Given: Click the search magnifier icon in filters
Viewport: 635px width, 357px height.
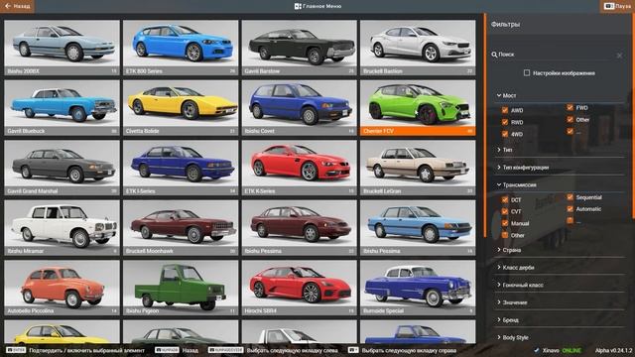Looking at the screenshot, I should [494, 55].
